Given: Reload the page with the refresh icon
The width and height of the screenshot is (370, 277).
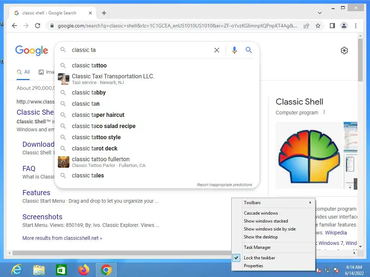Looking at the screenshot, I should pos(38,26).
